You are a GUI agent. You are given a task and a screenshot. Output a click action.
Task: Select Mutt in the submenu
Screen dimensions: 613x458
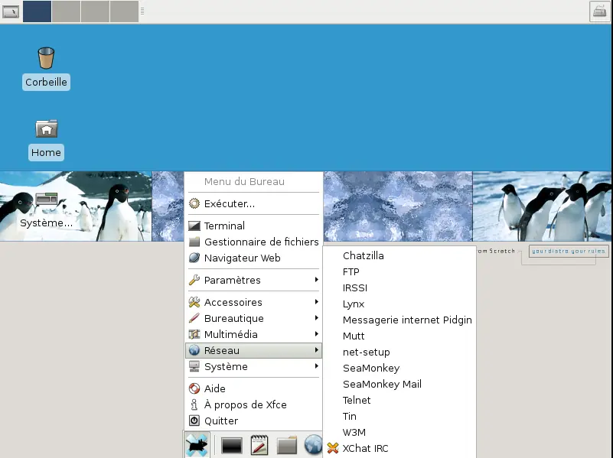(x=399, y=336)
